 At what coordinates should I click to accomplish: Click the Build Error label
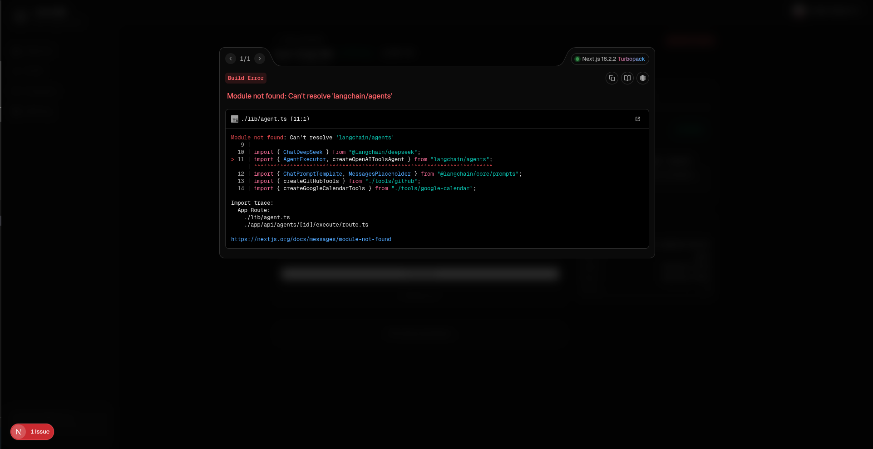pyautogui.click(x=246, y=78)
